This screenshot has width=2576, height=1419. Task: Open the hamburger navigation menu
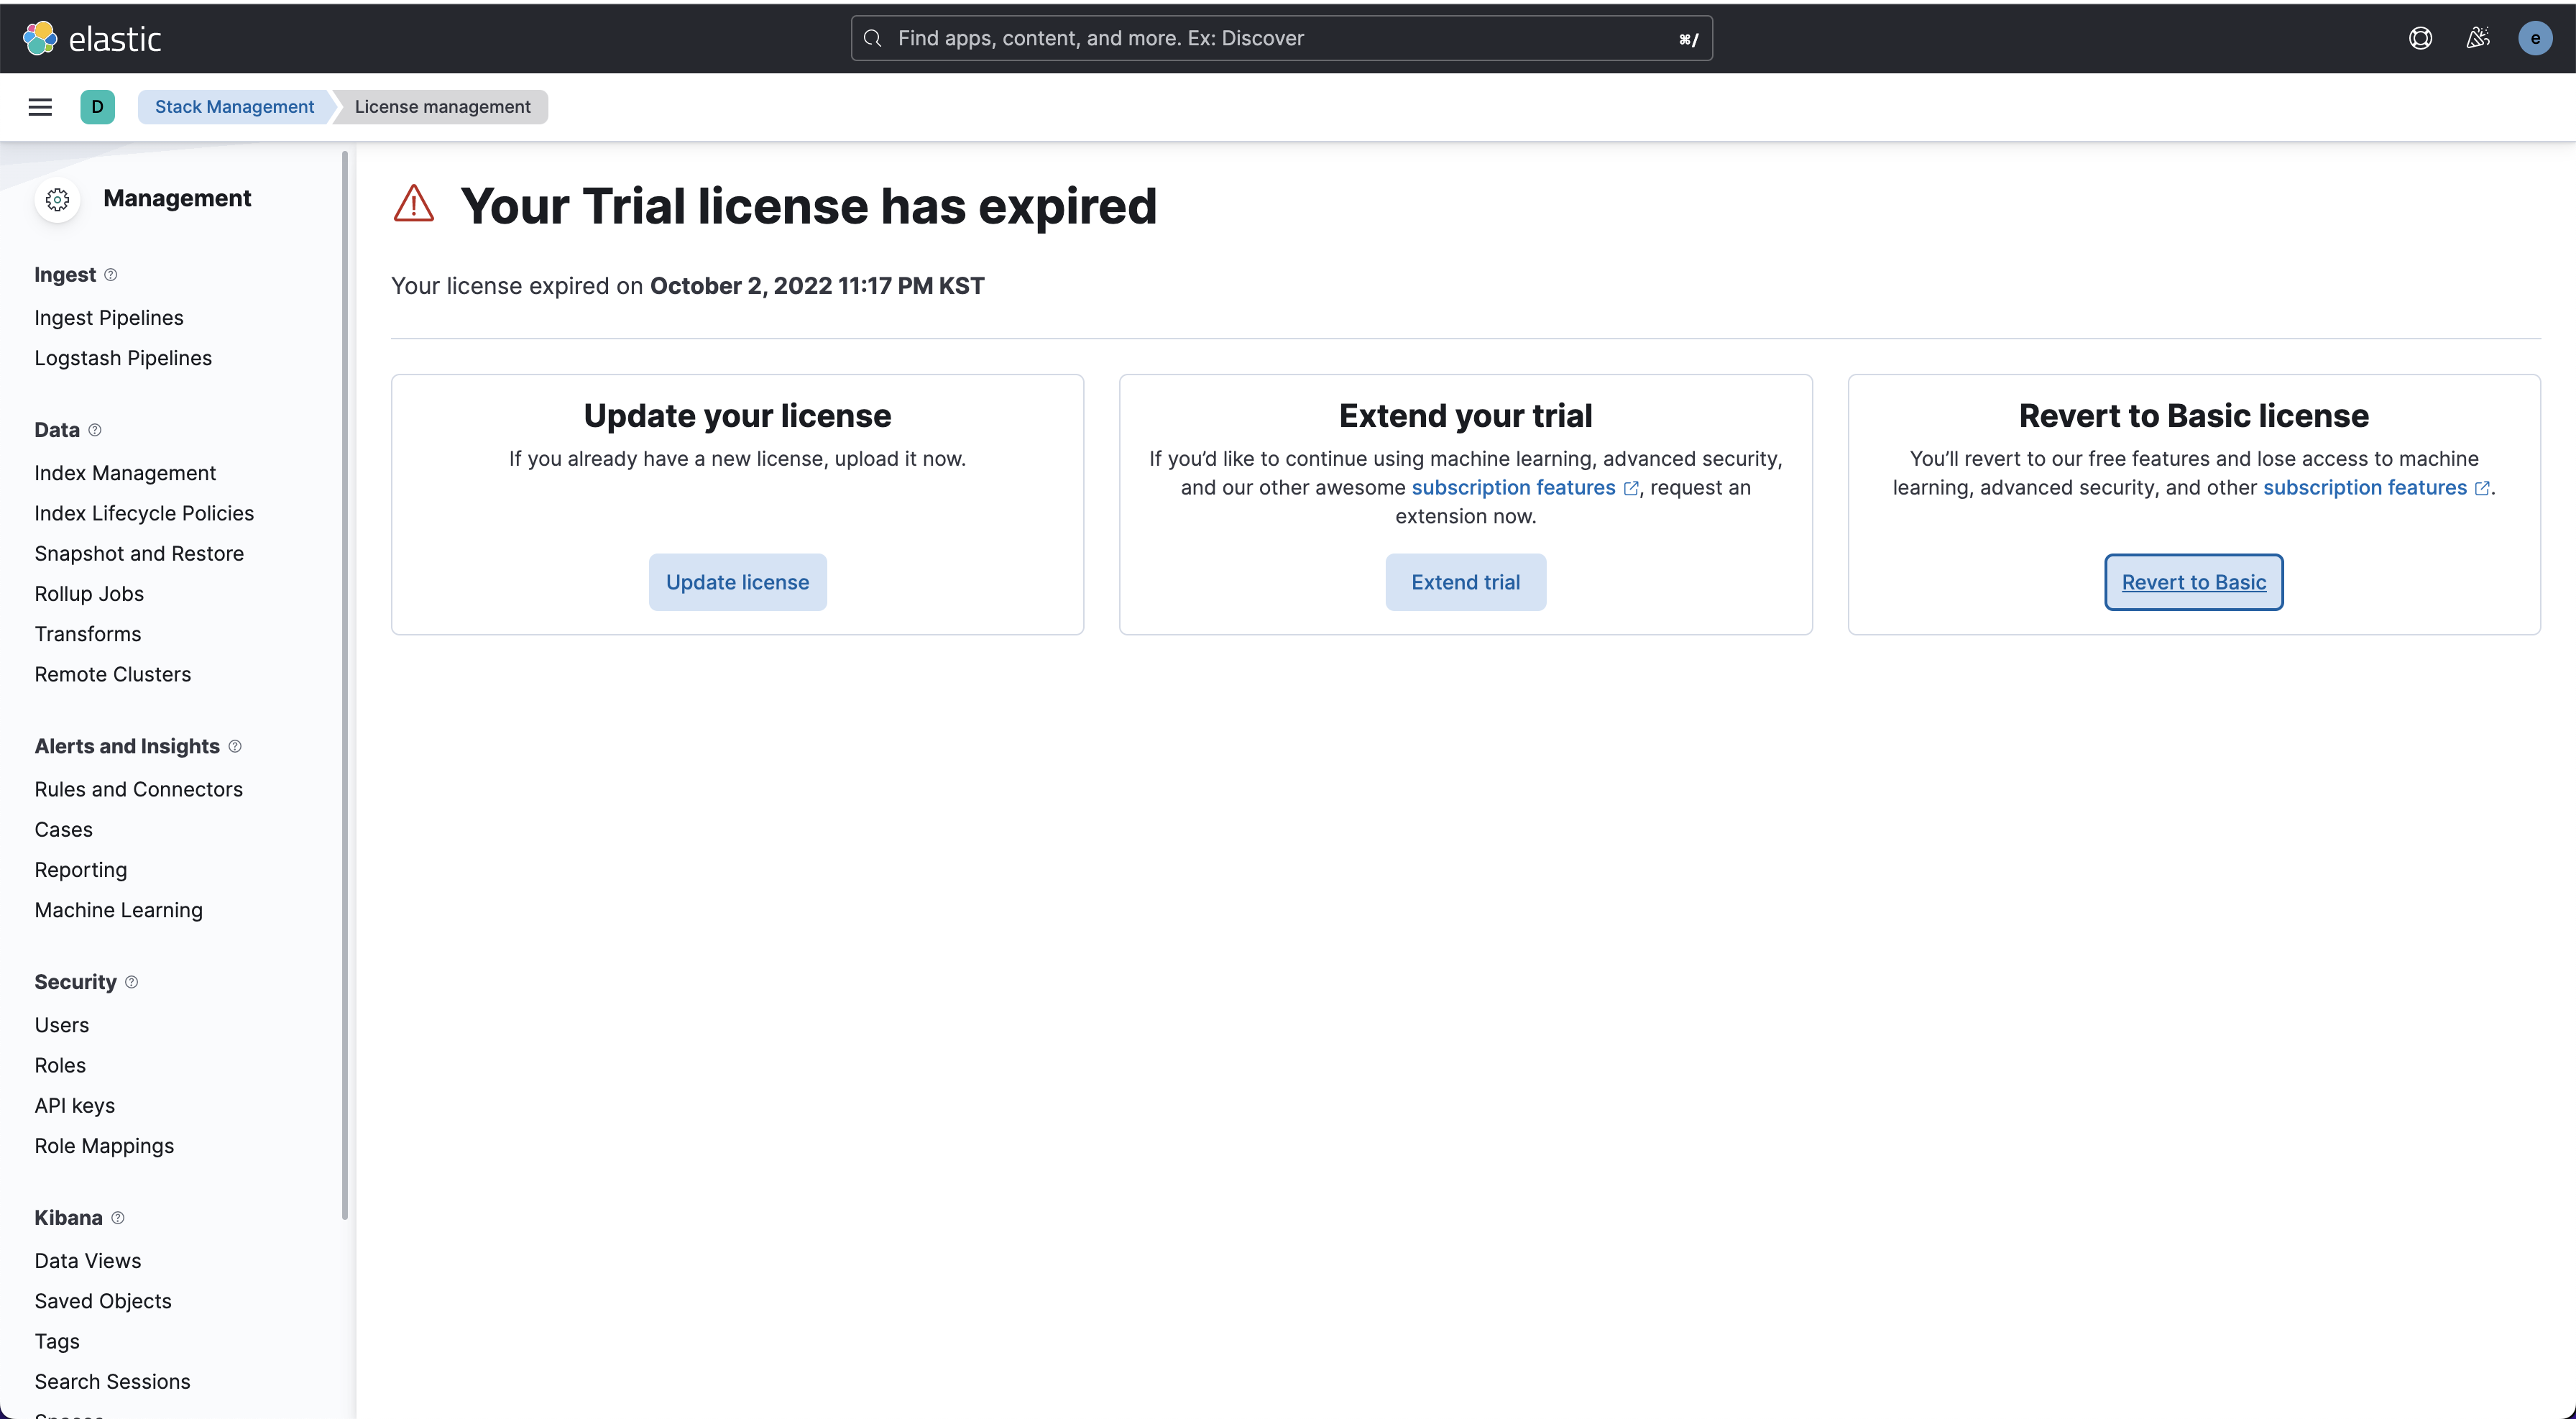click(x=40, y=107)
